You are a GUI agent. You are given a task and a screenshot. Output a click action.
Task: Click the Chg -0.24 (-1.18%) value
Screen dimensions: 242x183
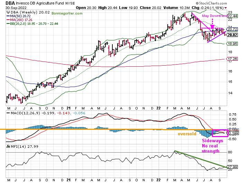[207, 8]
